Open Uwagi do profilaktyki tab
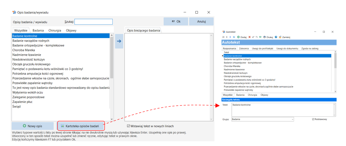This screenshot has height=146, width=346. (263, 48)
